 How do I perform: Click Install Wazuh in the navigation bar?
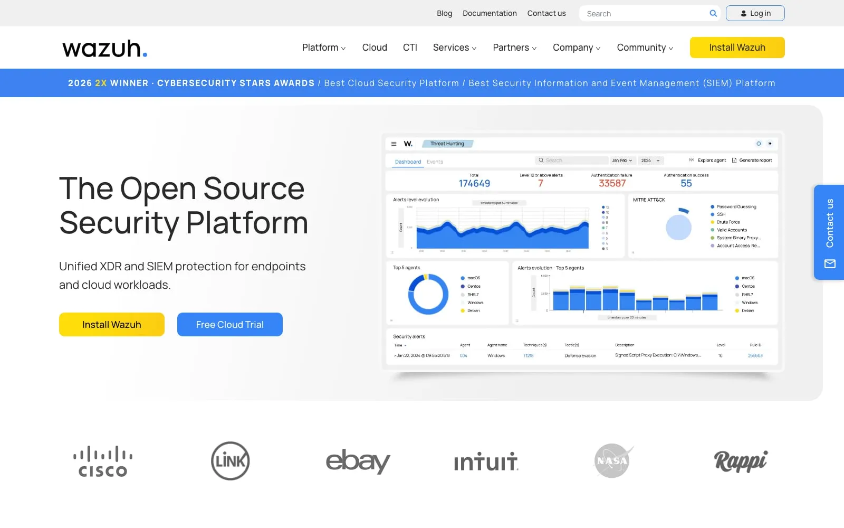click(x=737, y=48)
